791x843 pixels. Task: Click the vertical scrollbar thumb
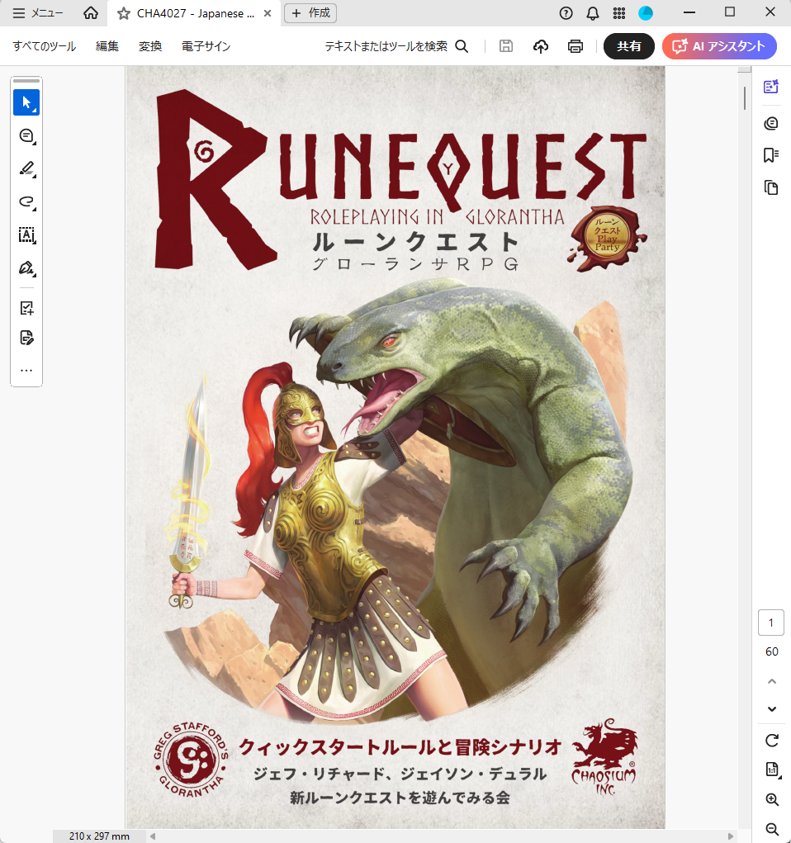[744, 98]
